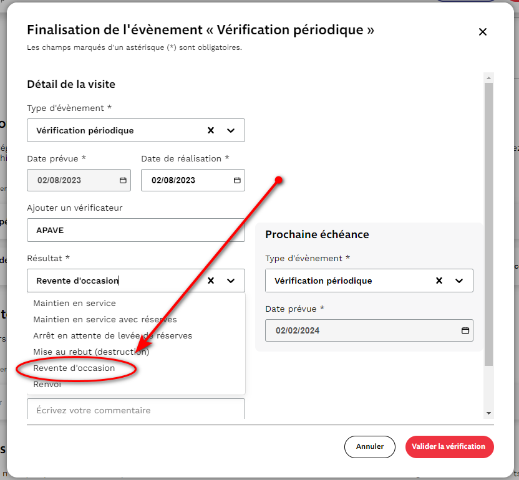Expand the Type d'évènement dropdown
This screenshot has width=519, height=480.
[x=231, y=130]
